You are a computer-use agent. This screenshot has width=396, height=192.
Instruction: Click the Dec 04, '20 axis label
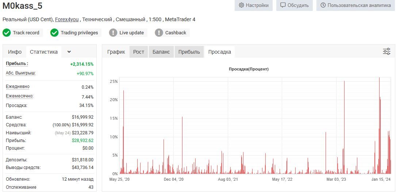173,179
